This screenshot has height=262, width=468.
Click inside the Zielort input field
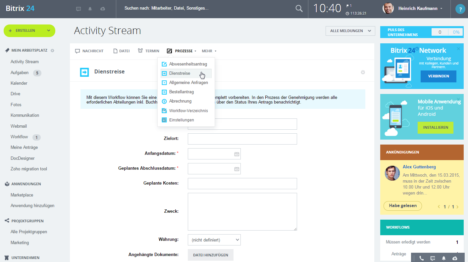[x=242, y=139]
